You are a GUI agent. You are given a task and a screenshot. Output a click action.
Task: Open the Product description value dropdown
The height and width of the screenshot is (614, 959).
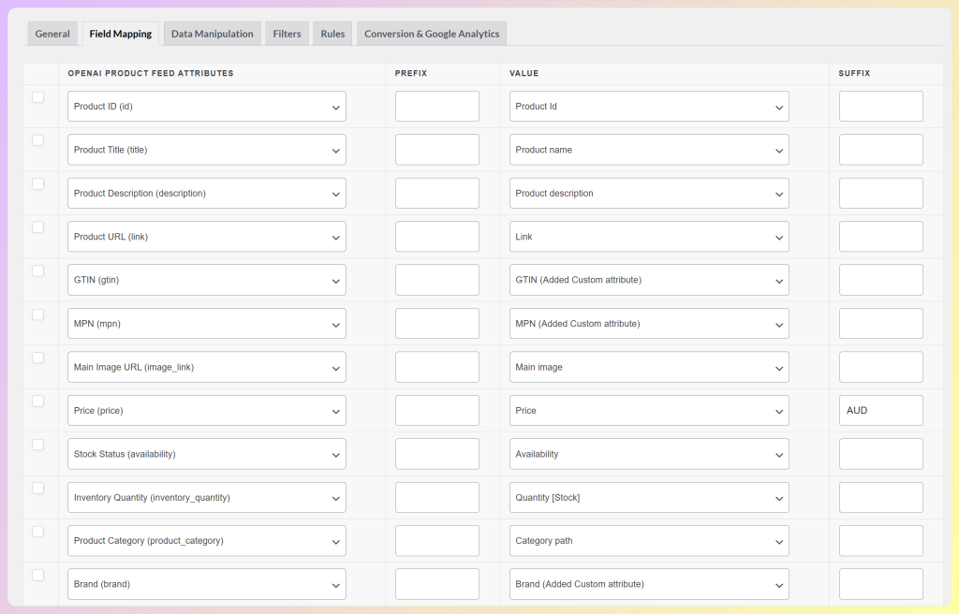click(x=648, y=193)
